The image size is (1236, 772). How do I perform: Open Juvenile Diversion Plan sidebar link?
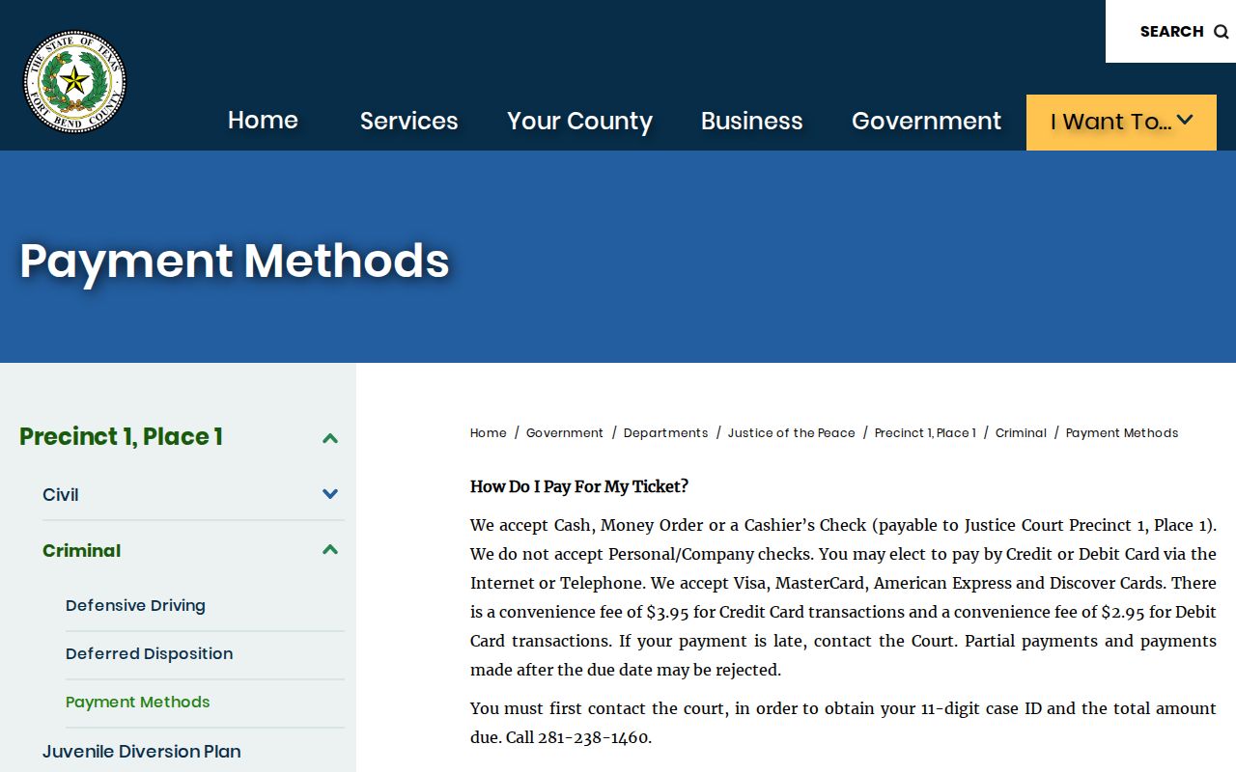tap(142, 752)
